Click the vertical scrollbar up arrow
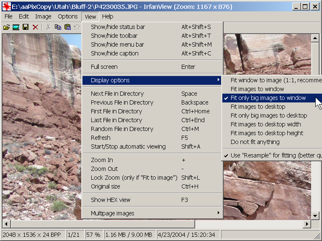 pos(316,38)
